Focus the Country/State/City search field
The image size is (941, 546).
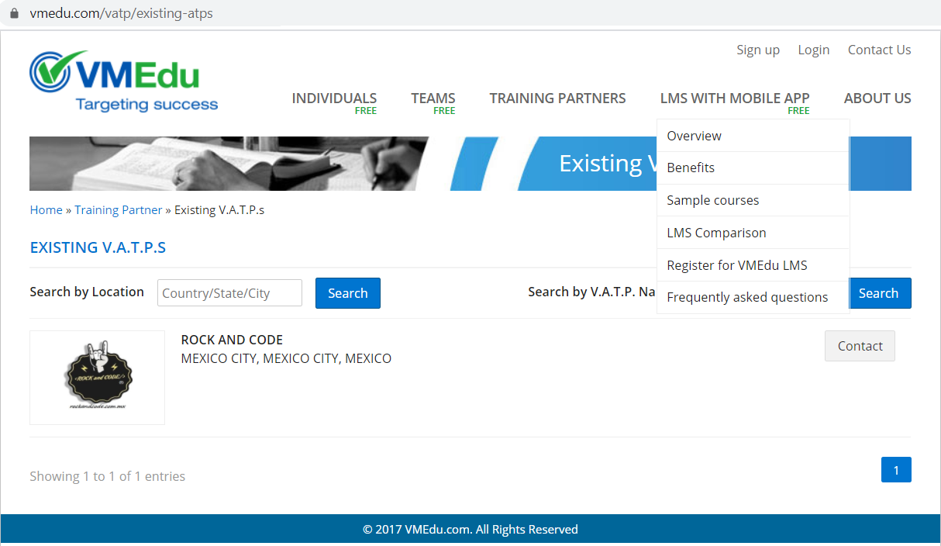(229, 293)
